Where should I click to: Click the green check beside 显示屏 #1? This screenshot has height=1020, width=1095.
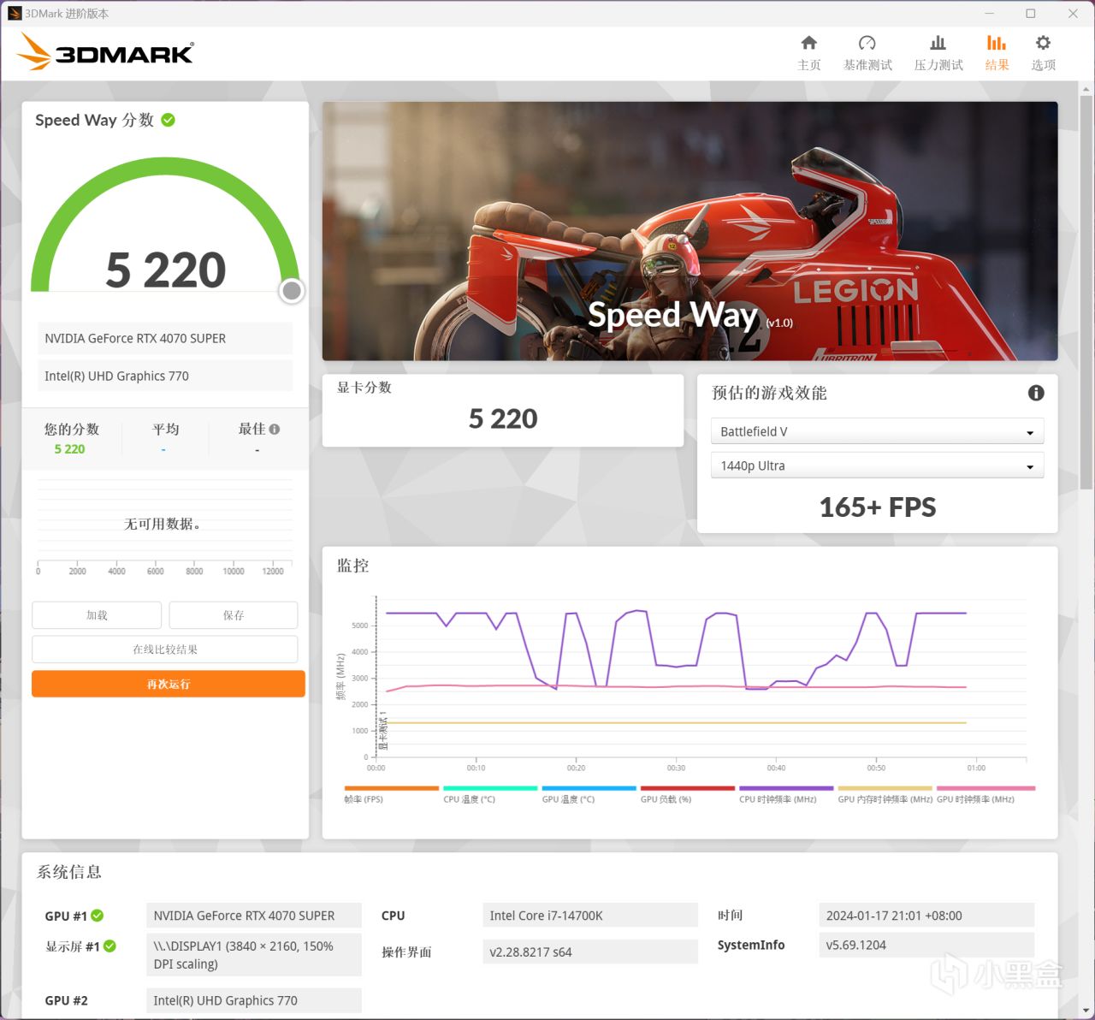[x=109, y=946]
